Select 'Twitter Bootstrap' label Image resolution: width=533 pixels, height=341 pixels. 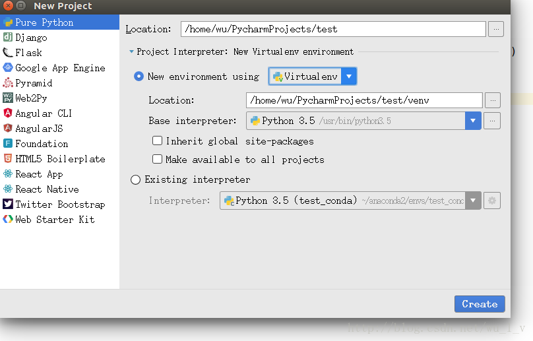coord(60,204)
